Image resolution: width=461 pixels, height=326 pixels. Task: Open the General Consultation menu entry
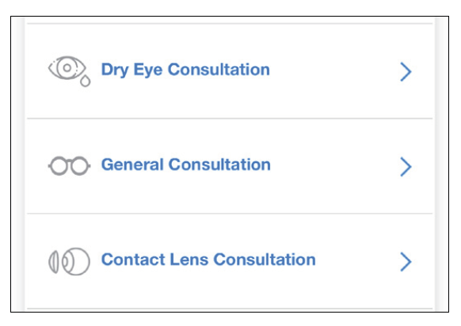pyautogui.click(x=230, y=166)
